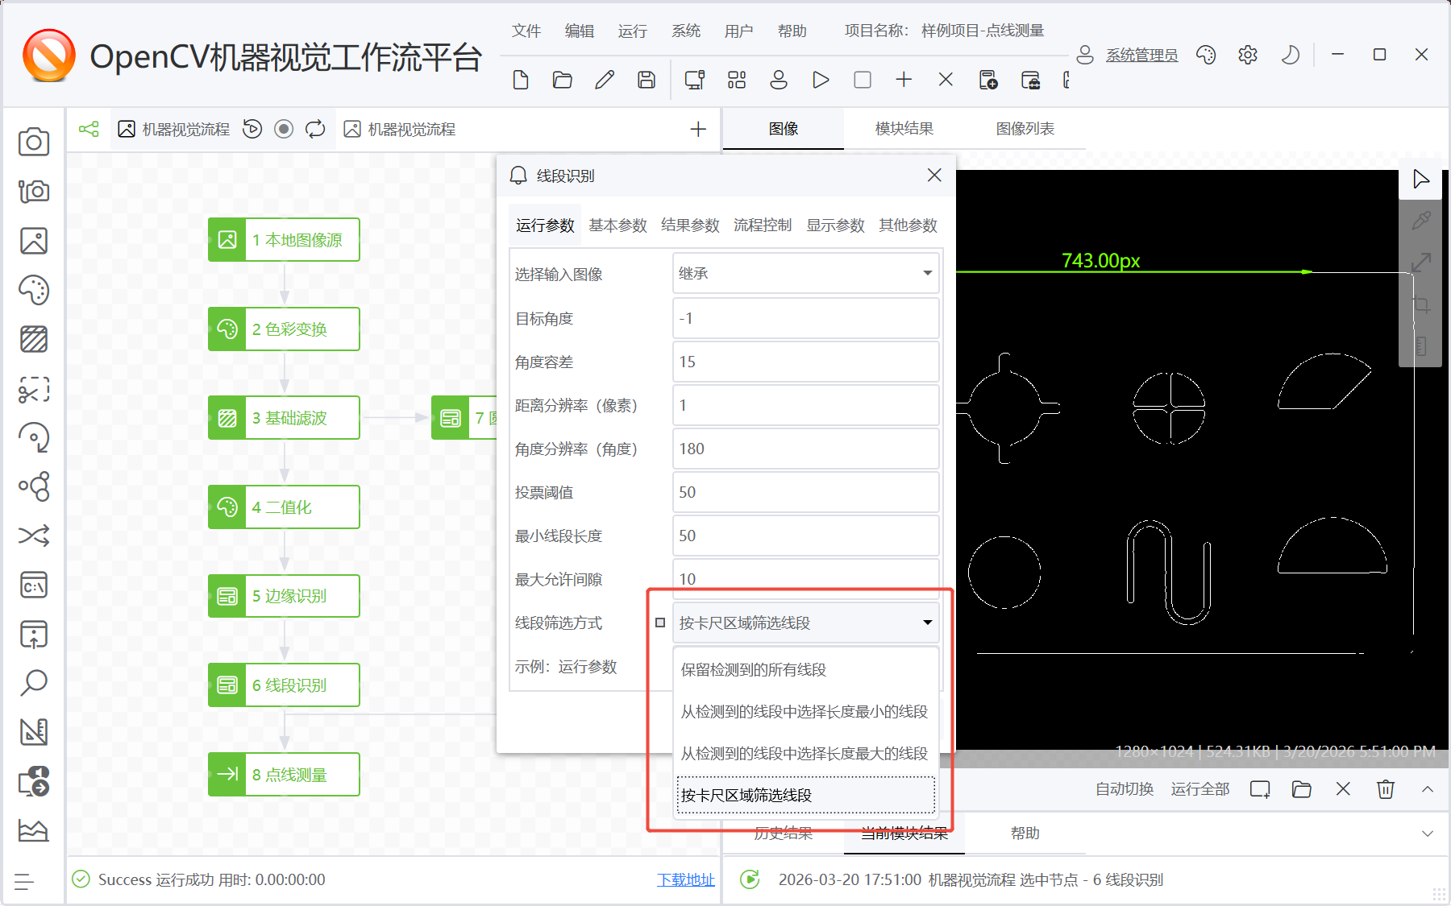Click the loop refresh icon in flow tab
The width and height of the screenshot is (1451, 906).
pyautogui.click(x=315, y=129)
